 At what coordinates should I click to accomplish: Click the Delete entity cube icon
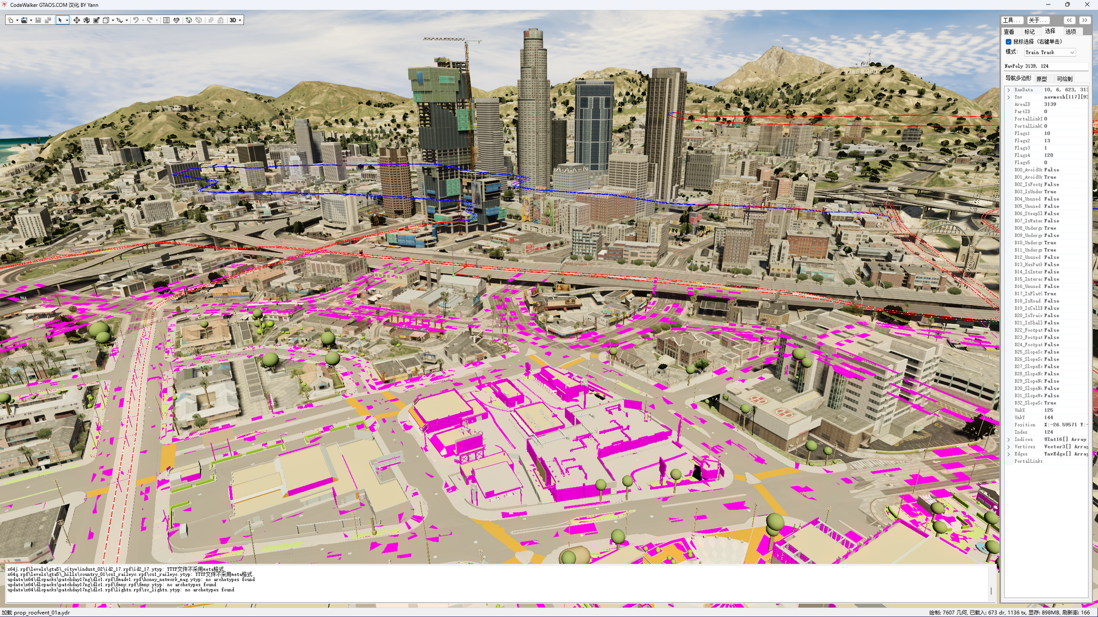click(x=198, y=20)
